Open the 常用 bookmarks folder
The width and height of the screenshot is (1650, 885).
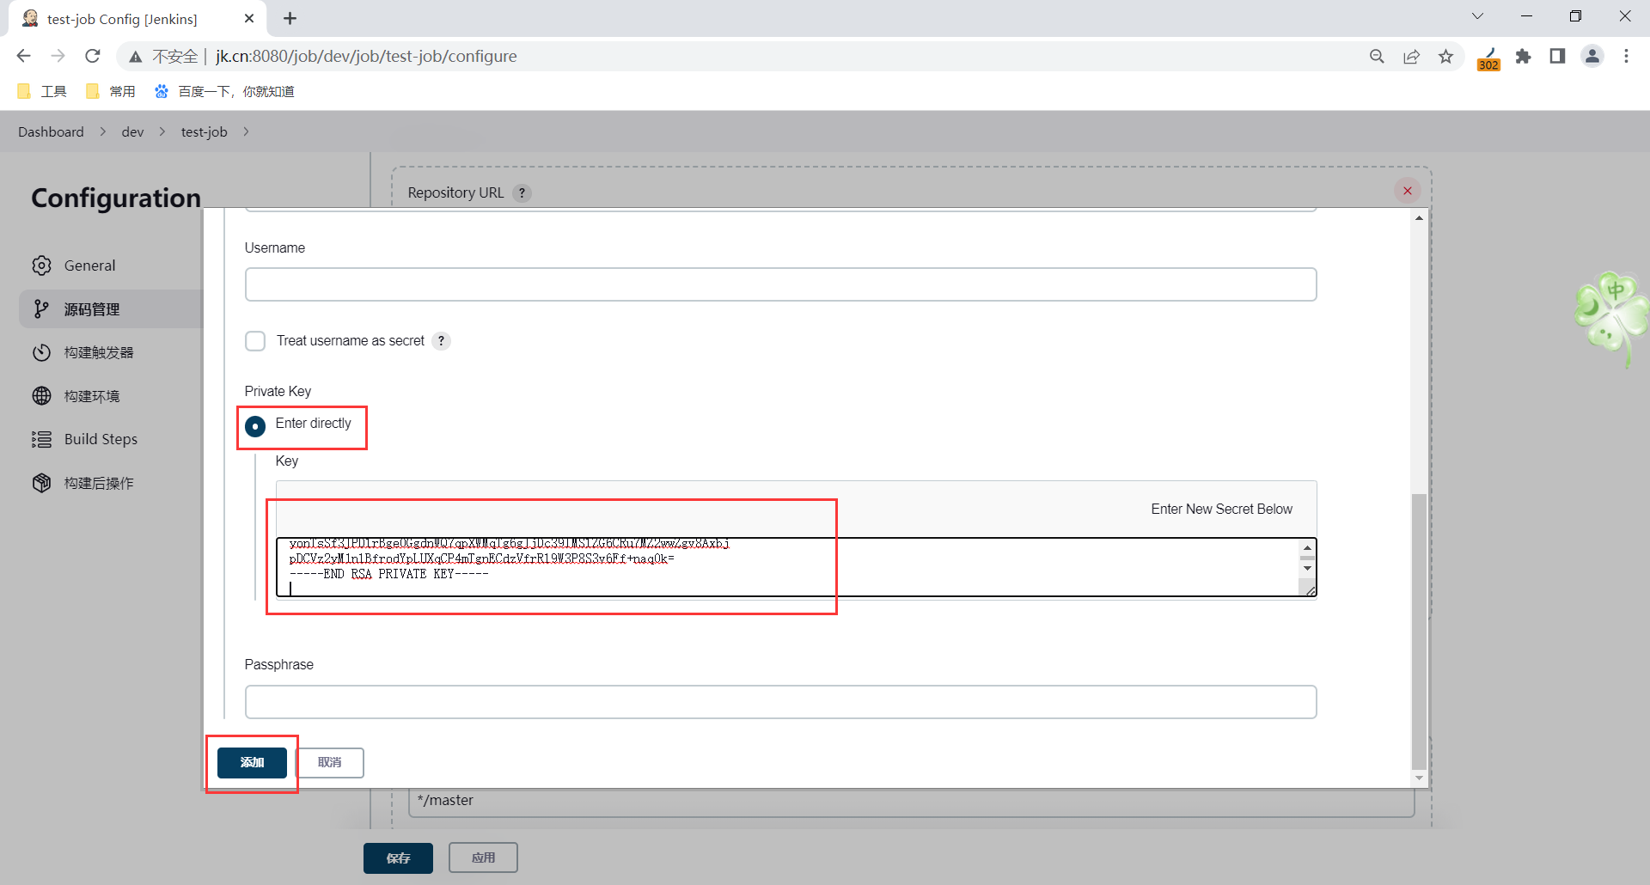tap(110, 91)
